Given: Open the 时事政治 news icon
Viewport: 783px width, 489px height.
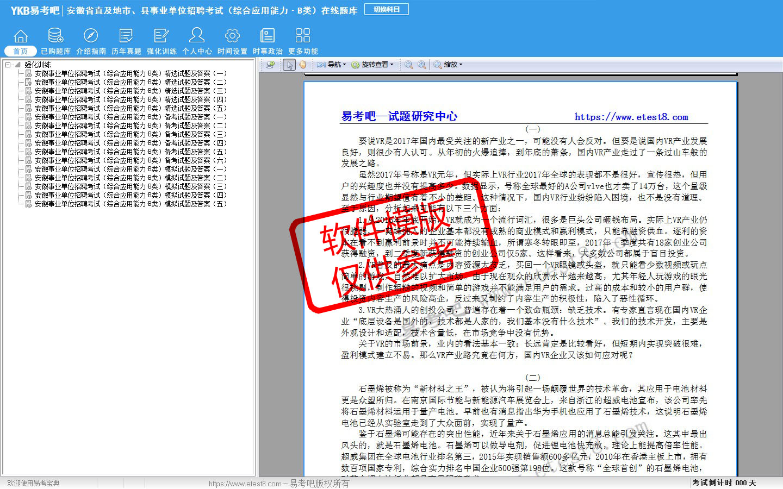Looking at the screenshot, I should (x=268, y=36).
